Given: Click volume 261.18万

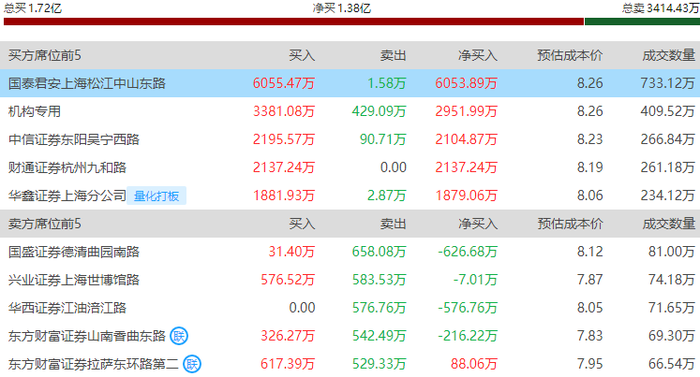Looking at the screenshot, I should 668,167.
